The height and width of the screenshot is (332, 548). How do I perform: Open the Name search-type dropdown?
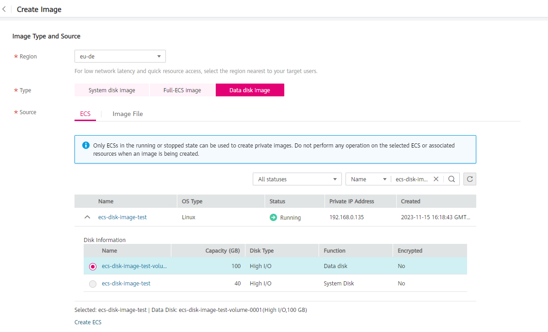(x=368, y=179)
